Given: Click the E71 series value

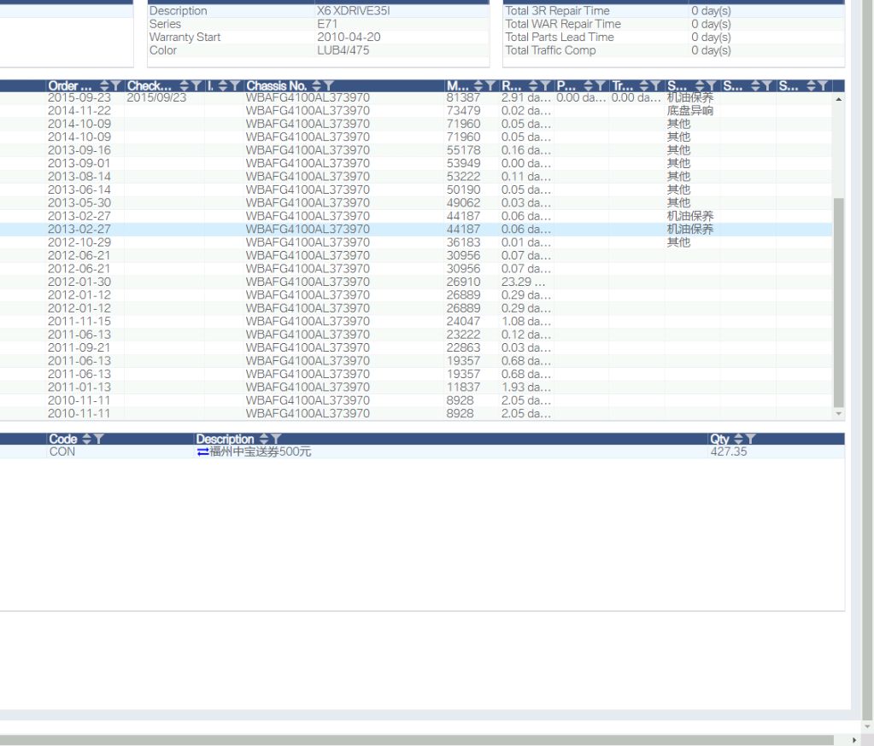Looking at the screenshot, I should pos(327,24).
